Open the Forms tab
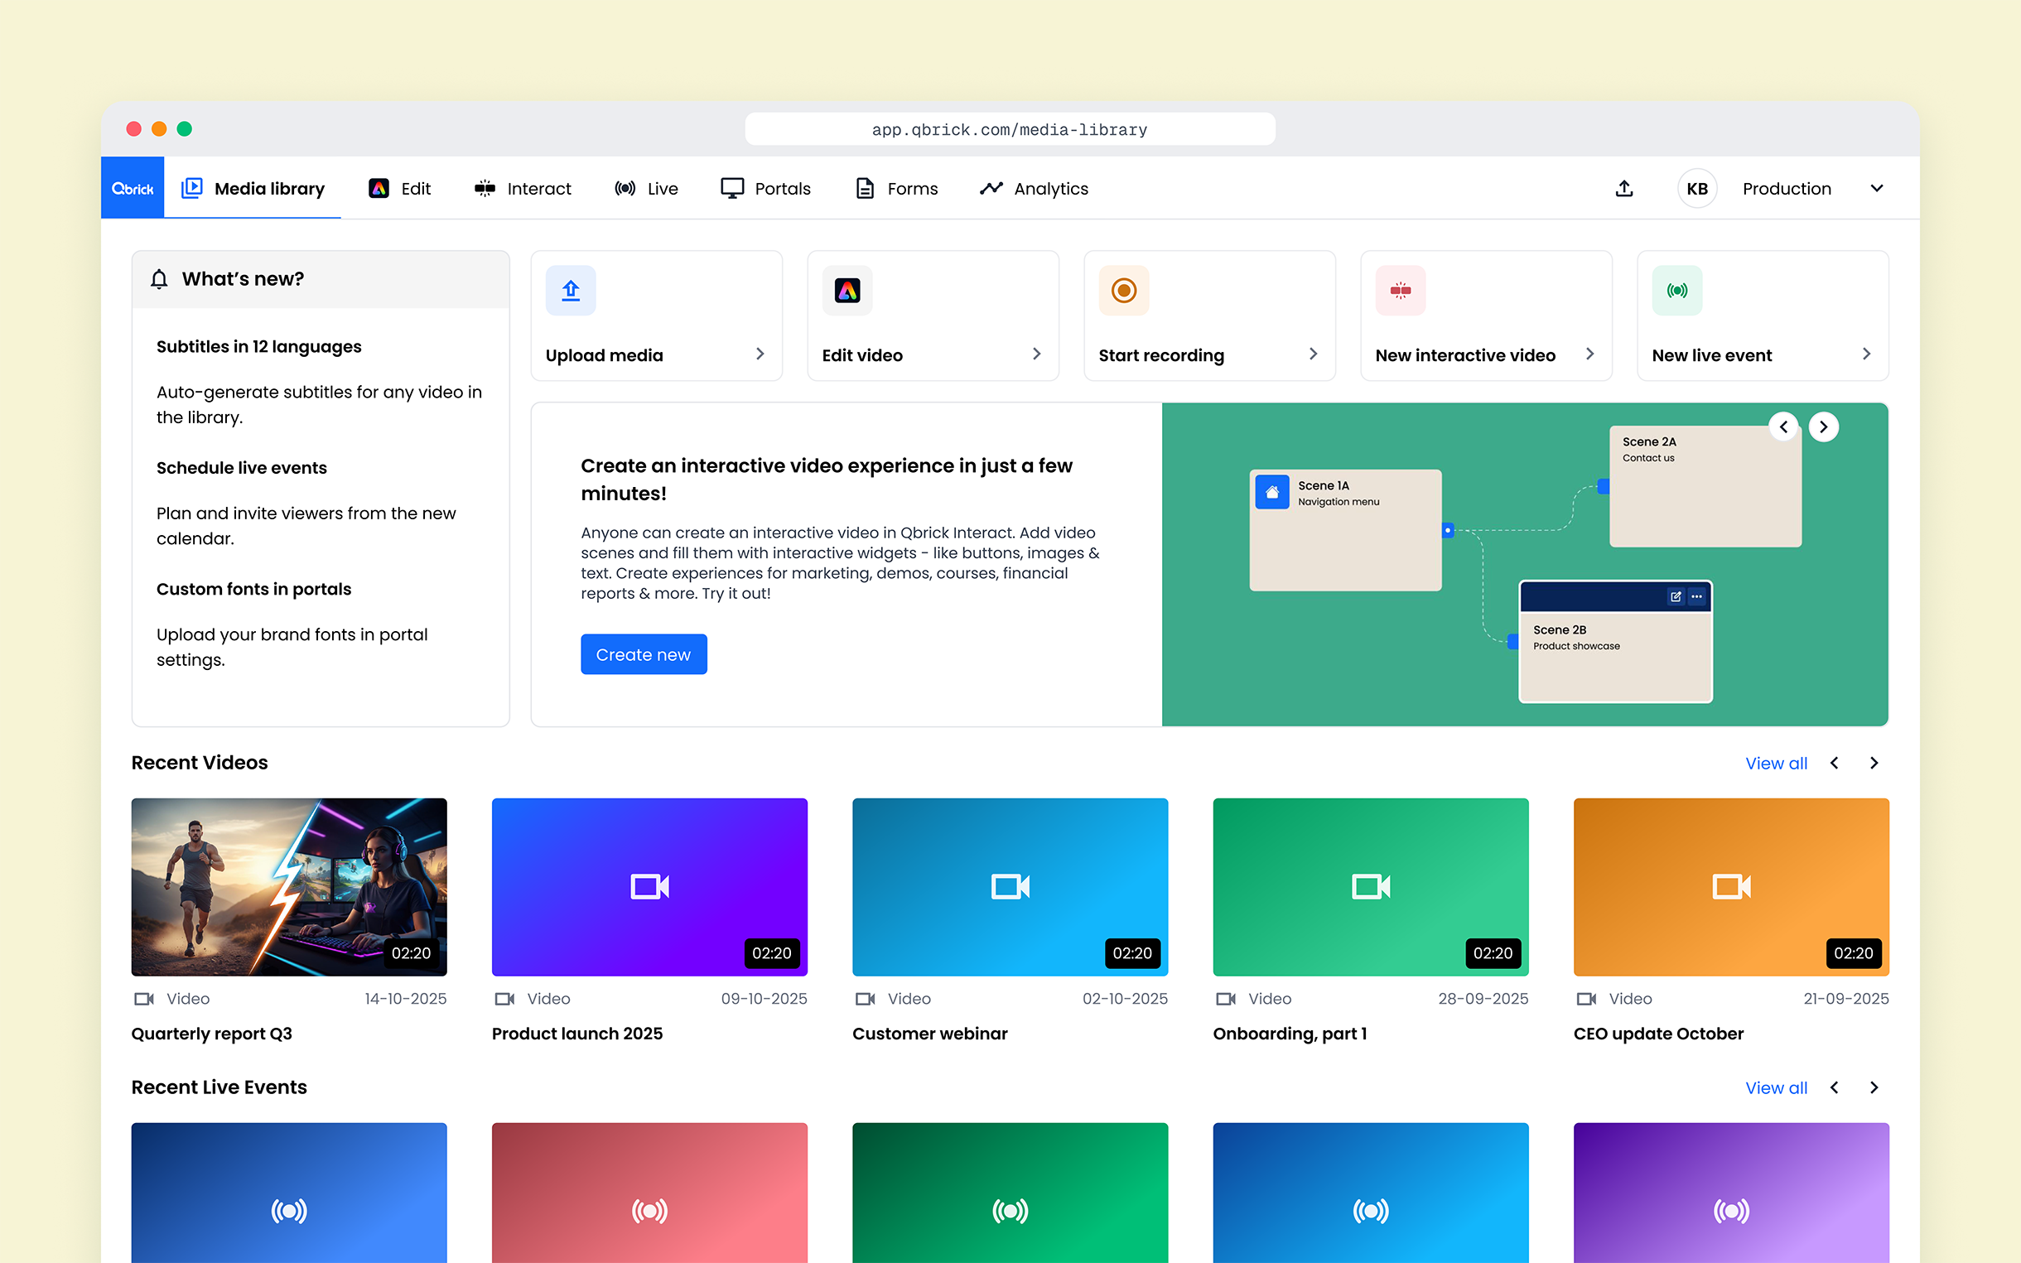 [x=896, y=188]
